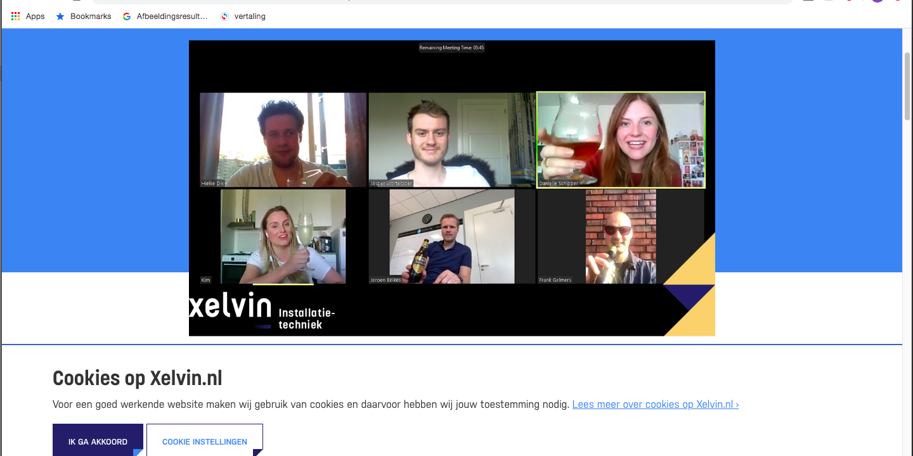Click the Cookies op Xelvin.nl heading

138,378
